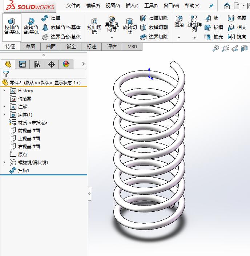Select the 材质 <未指定> material item

point(28,123)
